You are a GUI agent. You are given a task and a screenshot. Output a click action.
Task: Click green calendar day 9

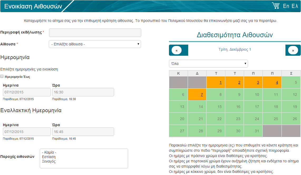pos(235,94)
